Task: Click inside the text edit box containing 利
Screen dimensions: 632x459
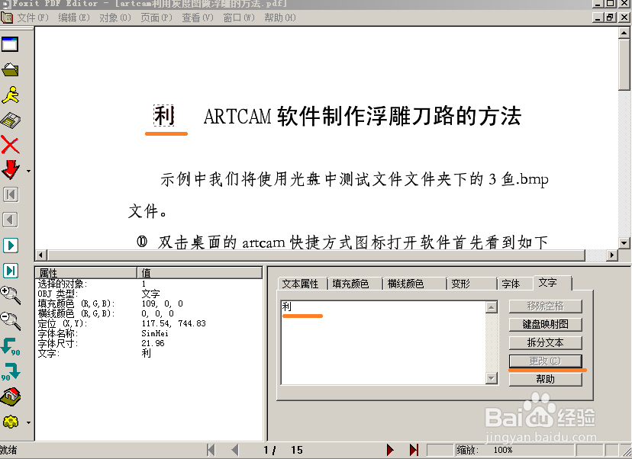Action: pyautogui.click(x=383, y=342)
